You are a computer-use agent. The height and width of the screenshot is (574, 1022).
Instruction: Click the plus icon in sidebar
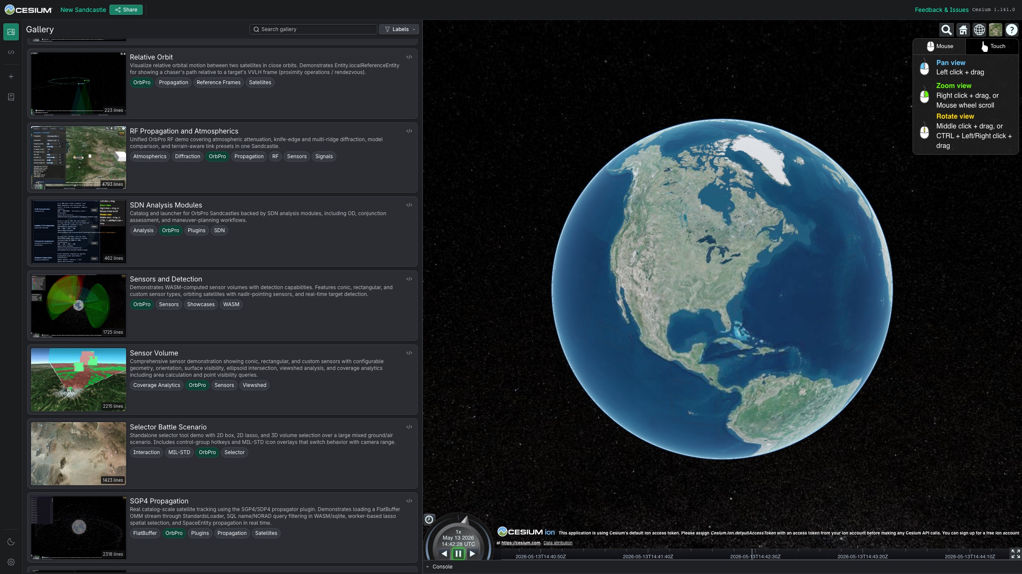(x=11, y=77)
